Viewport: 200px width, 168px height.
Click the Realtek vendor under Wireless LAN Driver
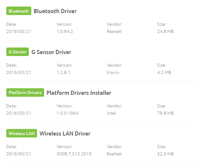[x=114, y=154]
